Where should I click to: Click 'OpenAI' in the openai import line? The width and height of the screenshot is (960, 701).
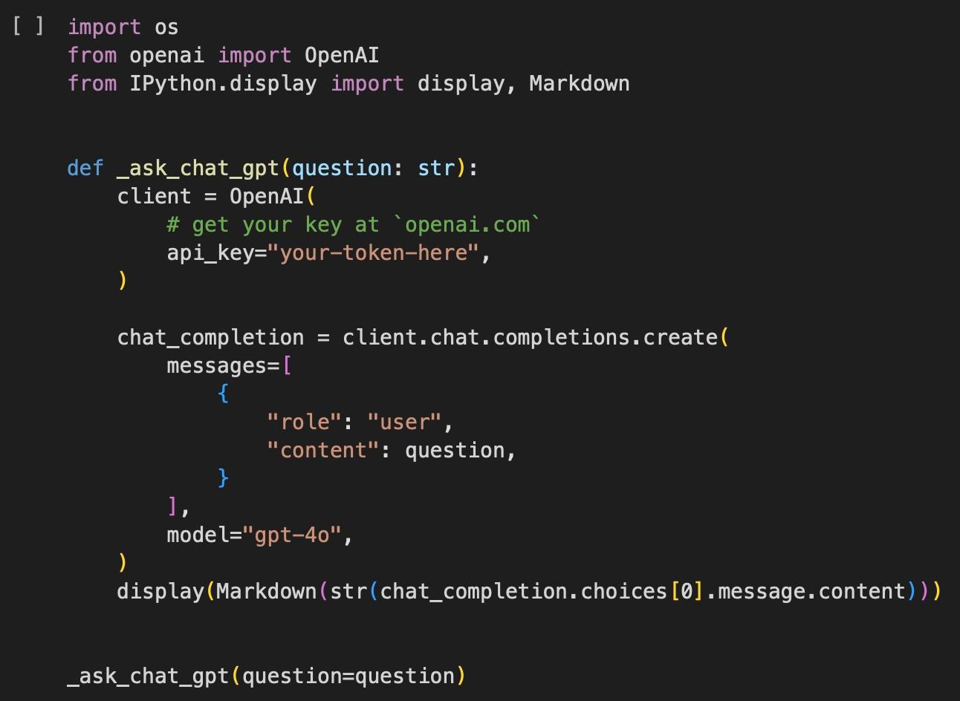pos(342,56)
